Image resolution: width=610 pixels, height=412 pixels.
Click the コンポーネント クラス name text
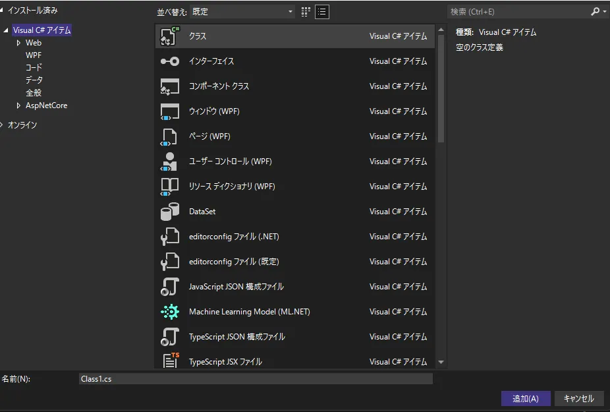[219, 86]
